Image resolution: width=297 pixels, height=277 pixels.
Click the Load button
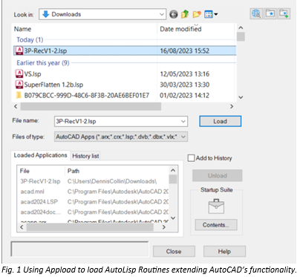point(220,121)
